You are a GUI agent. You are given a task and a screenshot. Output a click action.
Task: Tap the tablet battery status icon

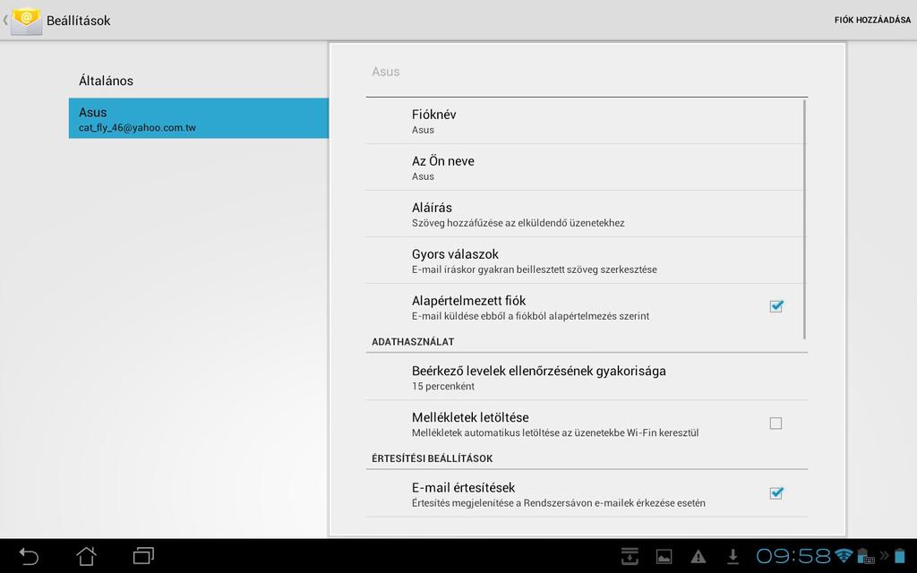click(899, 555)
